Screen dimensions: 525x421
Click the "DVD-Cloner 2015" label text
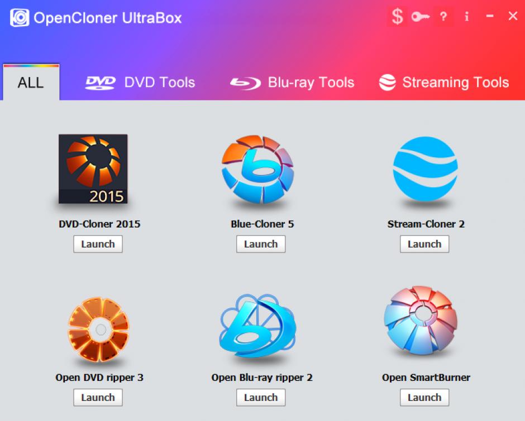click(x=99, y=224)
